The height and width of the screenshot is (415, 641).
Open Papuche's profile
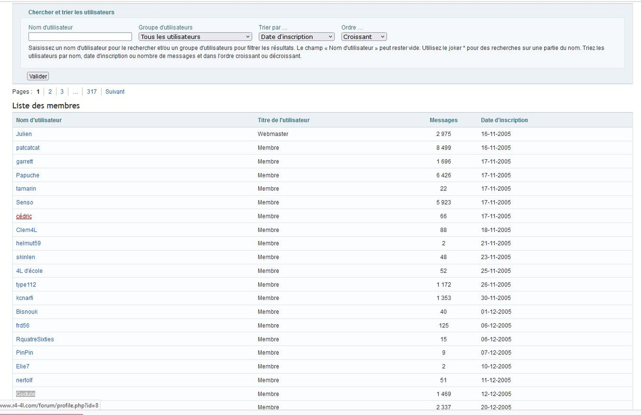tap(27, 175)
